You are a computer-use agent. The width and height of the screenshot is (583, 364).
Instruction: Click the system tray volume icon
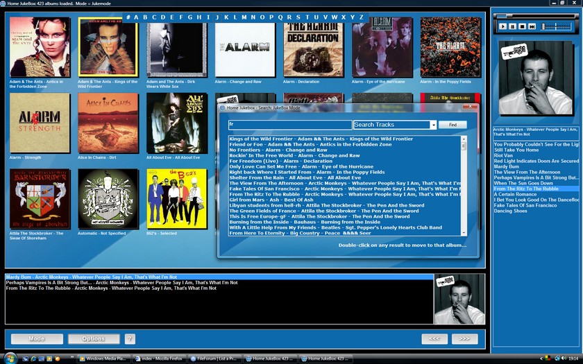point(564,358)
